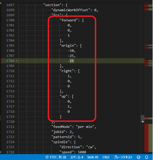Screen dimensions: 153x160
Task: Open the notifications bell icon
Action: click(147, 157)
